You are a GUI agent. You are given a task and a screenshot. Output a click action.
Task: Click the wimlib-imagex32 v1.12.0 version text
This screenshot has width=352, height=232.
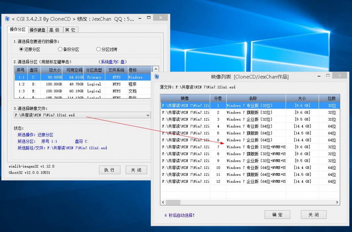(31, 167)
